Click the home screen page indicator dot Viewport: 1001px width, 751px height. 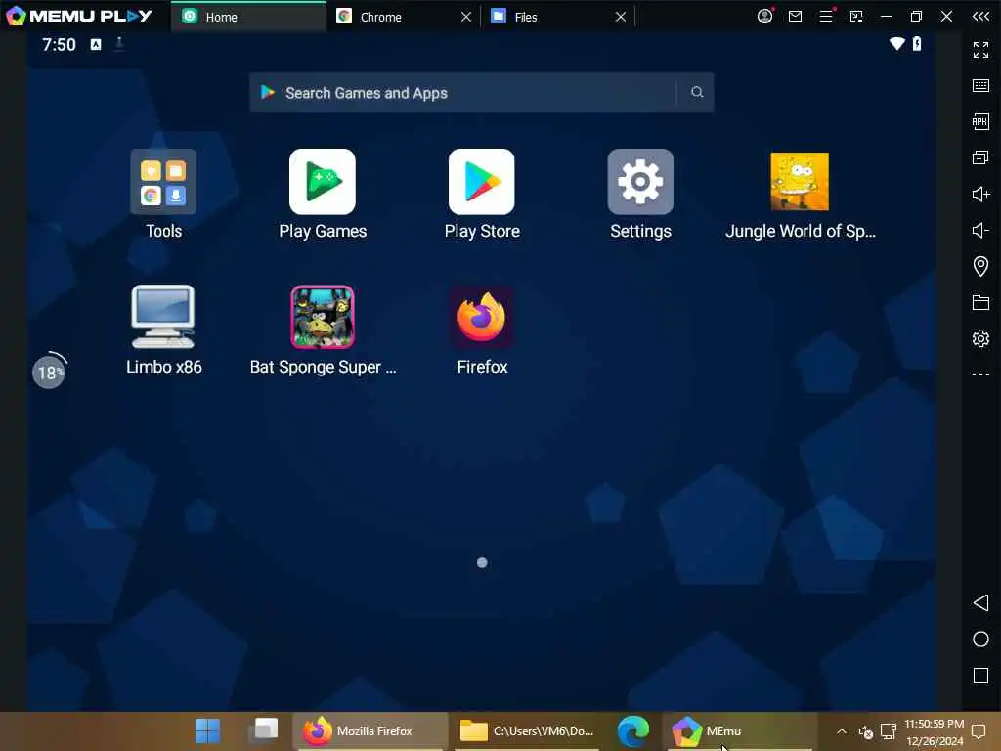pos(482,562)
